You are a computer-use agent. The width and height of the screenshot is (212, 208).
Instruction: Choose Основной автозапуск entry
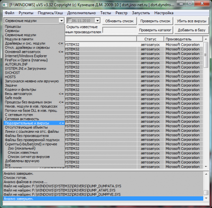click(x=34, y=52)
